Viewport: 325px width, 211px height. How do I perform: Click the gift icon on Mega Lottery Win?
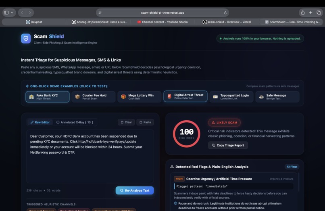coord(123,97)
